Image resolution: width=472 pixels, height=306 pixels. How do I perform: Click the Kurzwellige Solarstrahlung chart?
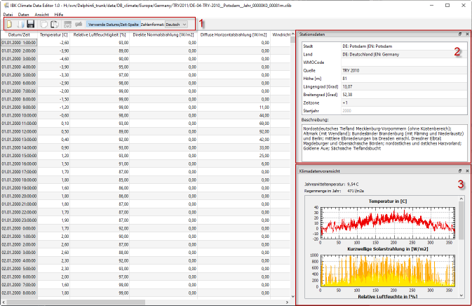pos(387,270)
